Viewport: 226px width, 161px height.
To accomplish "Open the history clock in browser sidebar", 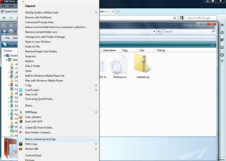I will coord(222,55).
